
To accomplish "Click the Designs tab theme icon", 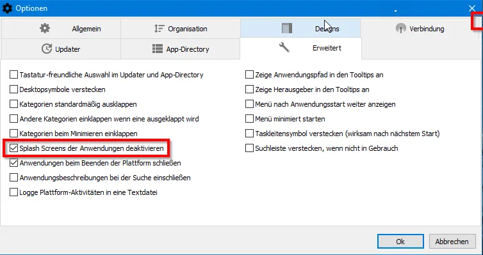I will 287,28.
